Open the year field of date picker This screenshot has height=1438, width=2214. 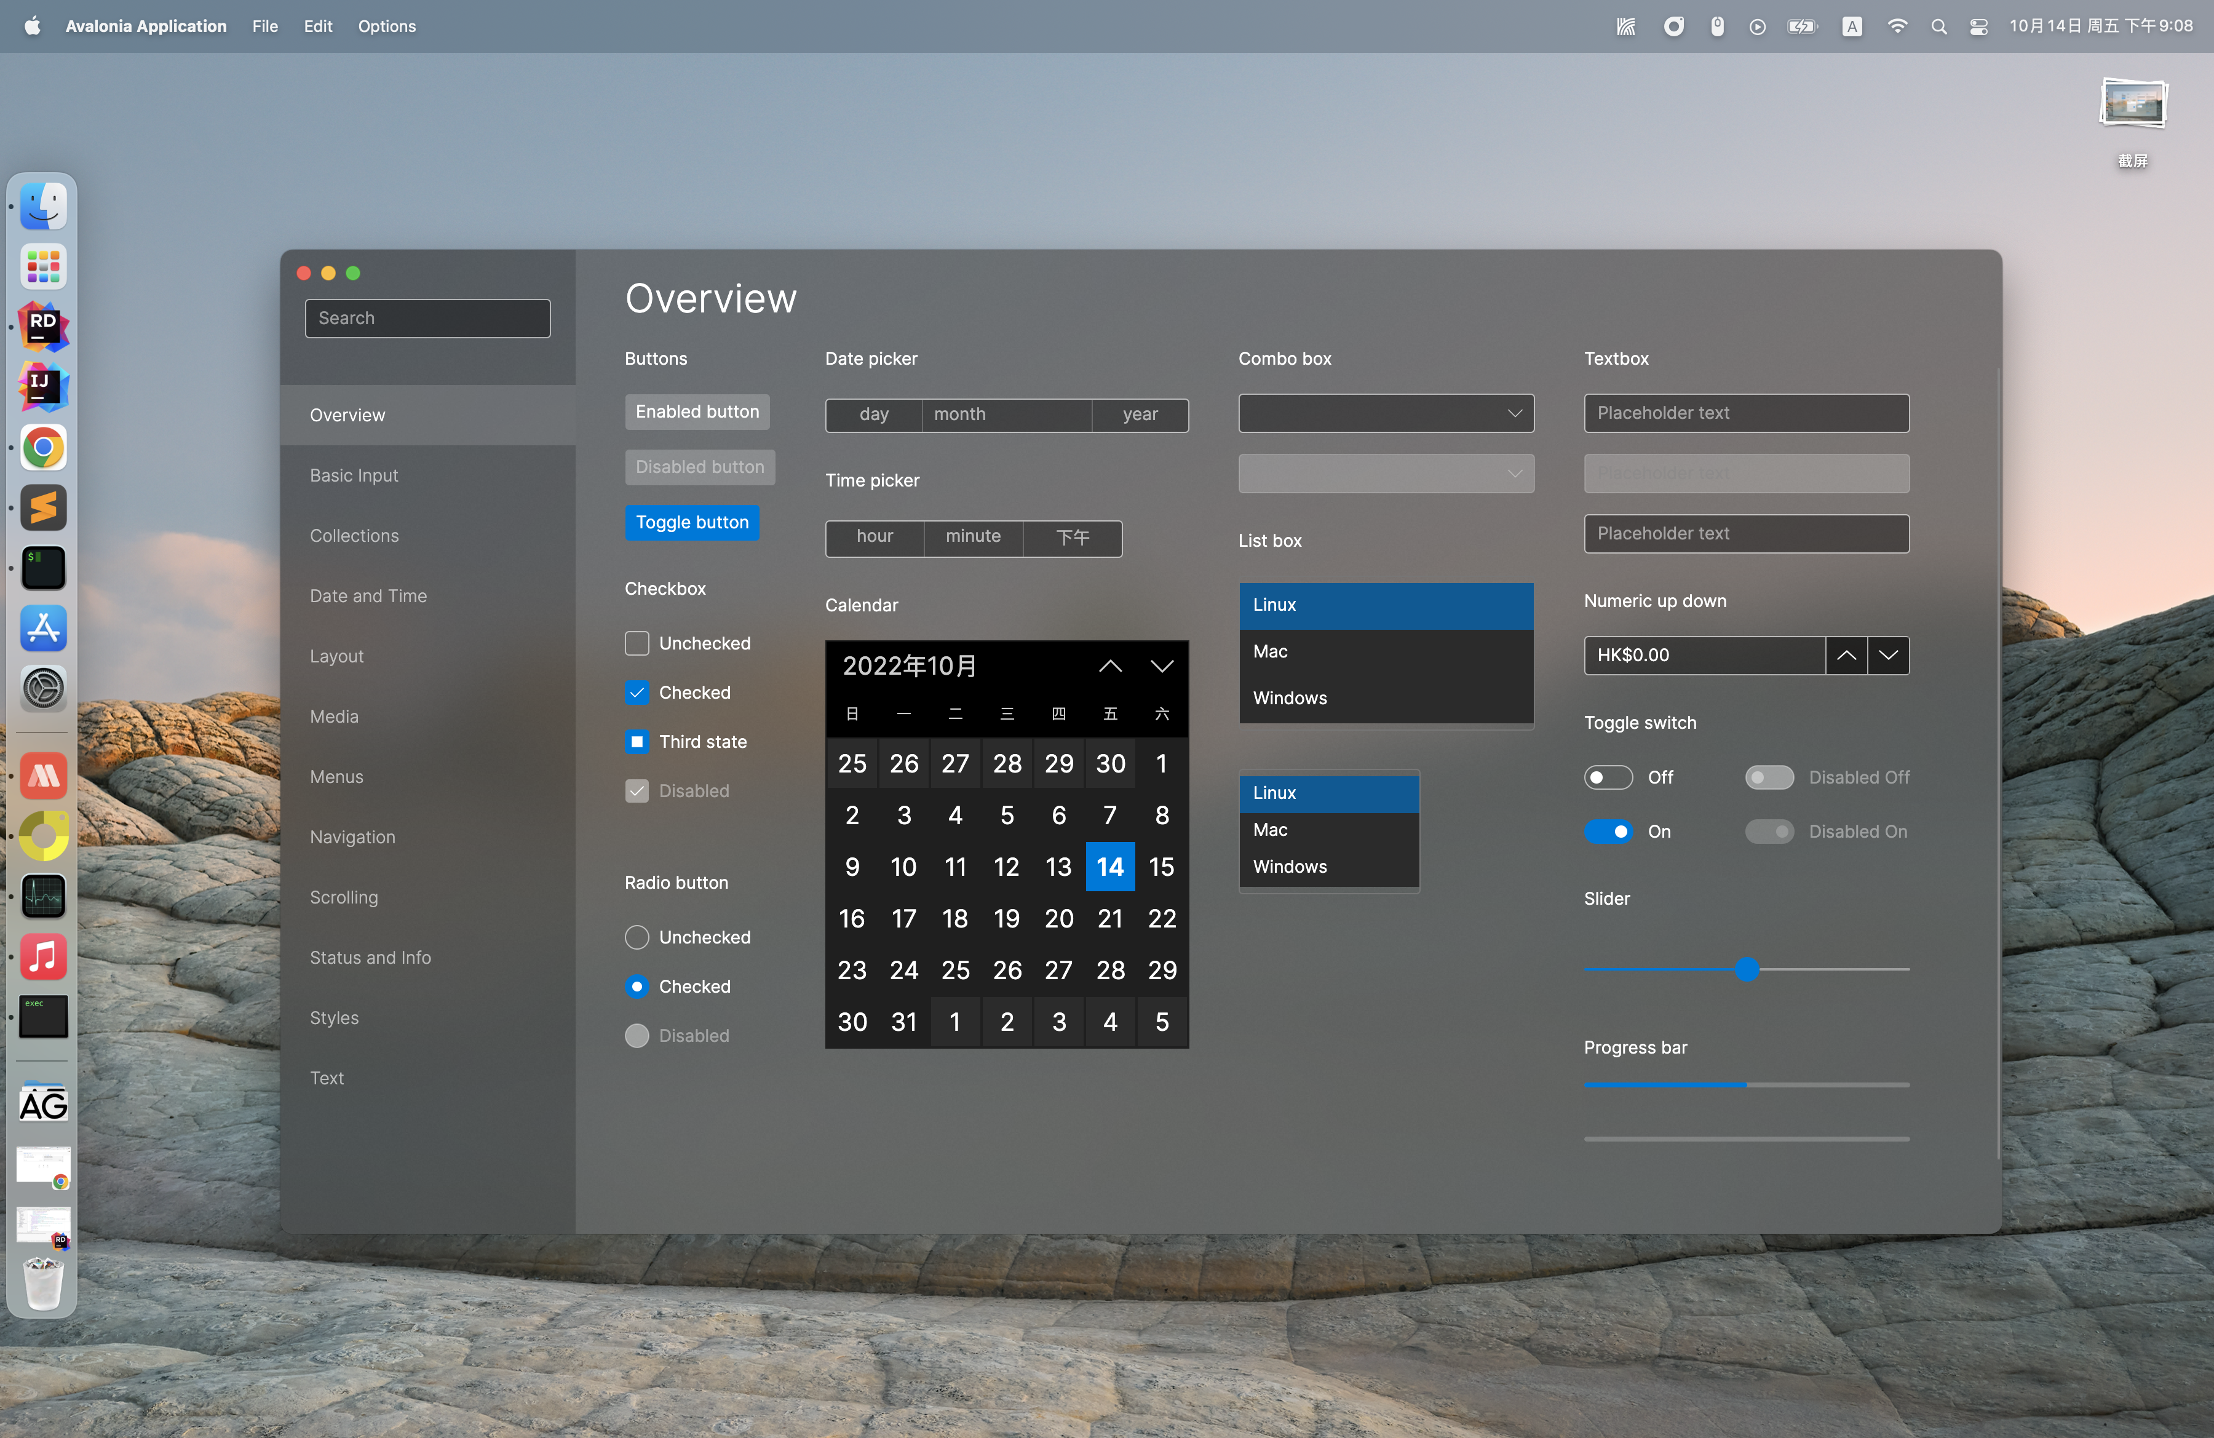1140,415
